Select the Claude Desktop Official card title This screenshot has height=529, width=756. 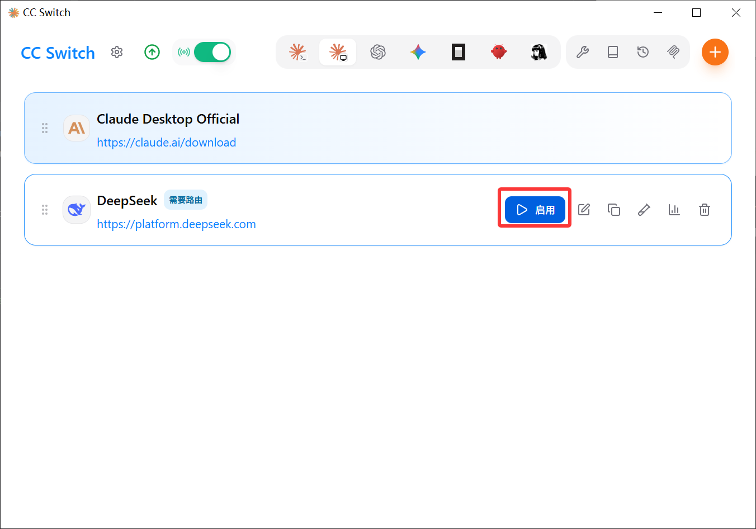click(x=168, y=119)
